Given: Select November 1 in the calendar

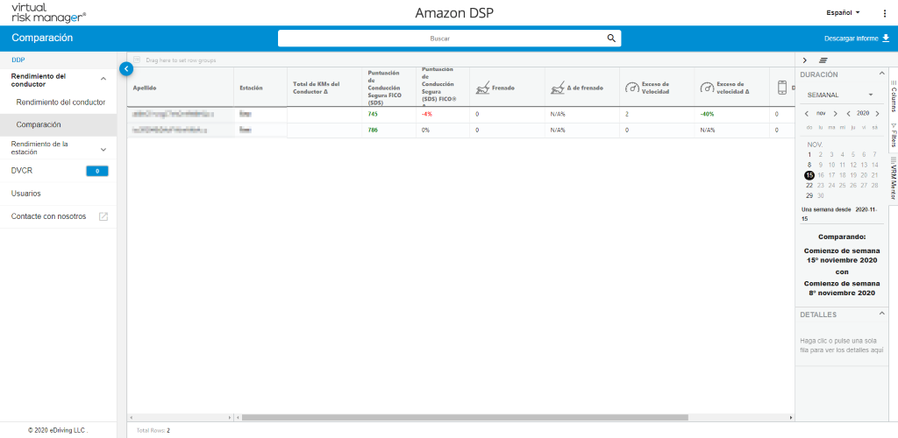Looking at the screenshot, I should pos(809,154).
